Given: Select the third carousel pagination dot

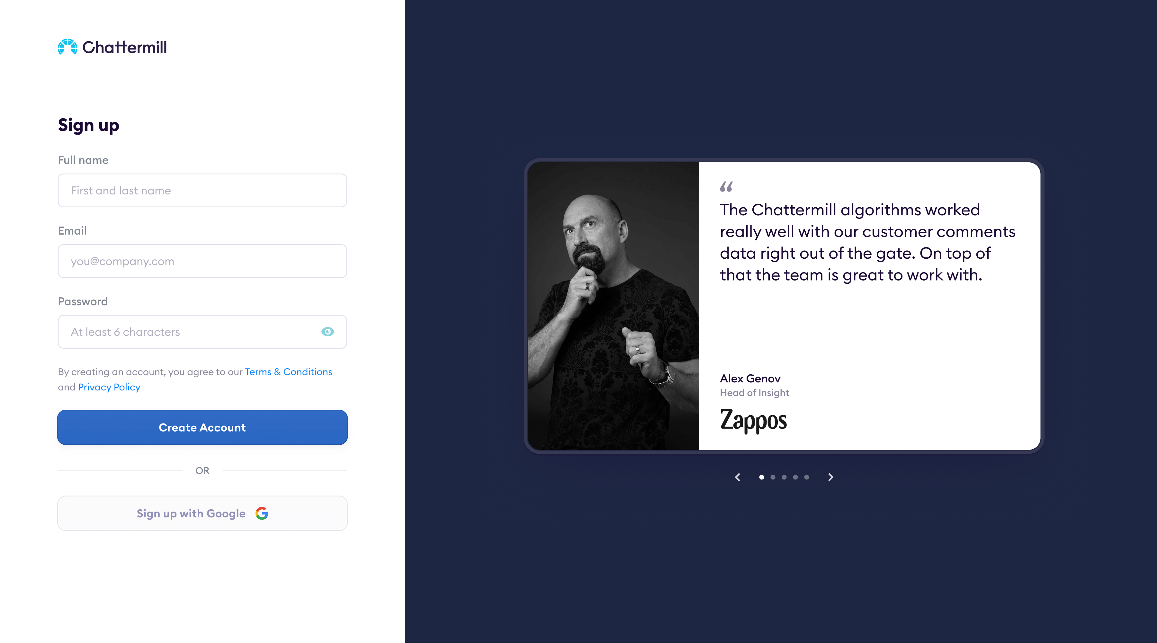Looking at the screenshot, I should [784, 478].
